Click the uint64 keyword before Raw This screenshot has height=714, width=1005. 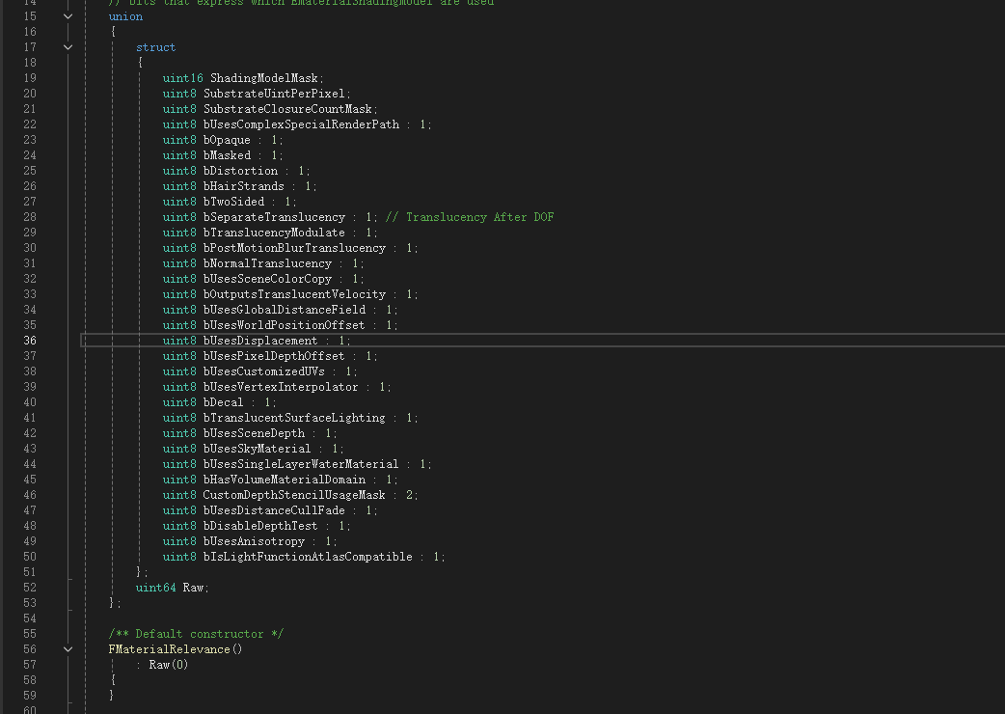tap(155, 588)
